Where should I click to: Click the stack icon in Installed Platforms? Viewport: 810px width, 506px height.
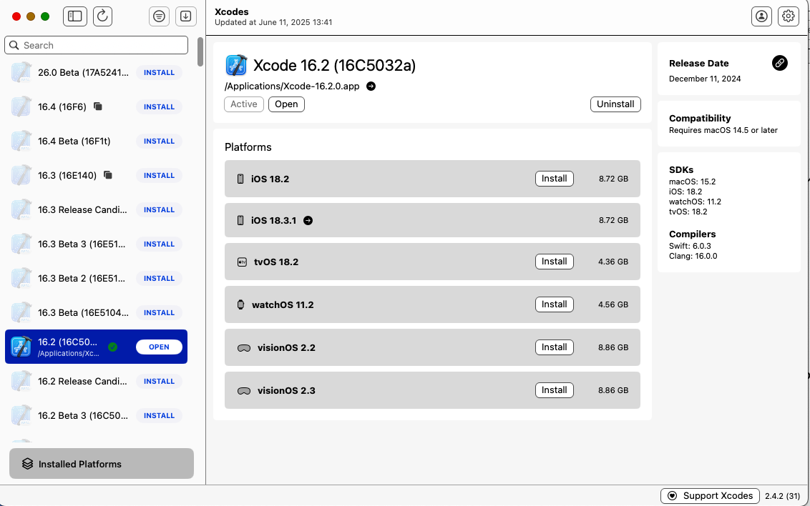click(x=27, y=464)
